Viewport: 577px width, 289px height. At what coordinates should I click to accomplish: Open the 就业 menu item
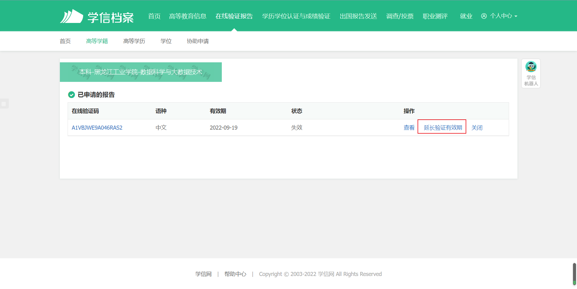click(x=466, y=16)
